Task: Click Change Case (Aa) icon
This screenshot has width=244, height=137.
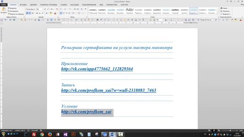Action: pyautogui.click(x=52, y=9)
